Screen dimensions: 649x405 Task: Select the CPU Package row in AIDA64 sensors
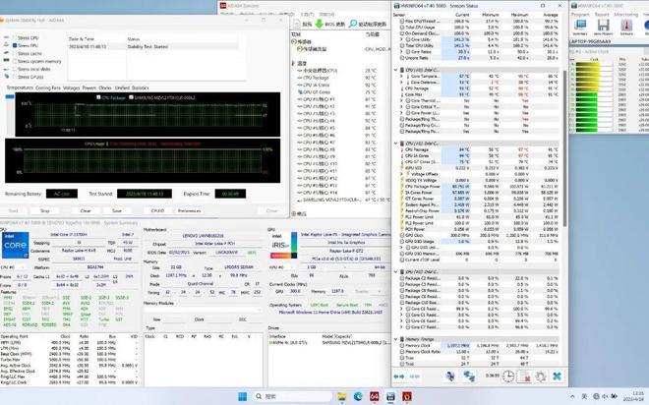click(339, 78)
